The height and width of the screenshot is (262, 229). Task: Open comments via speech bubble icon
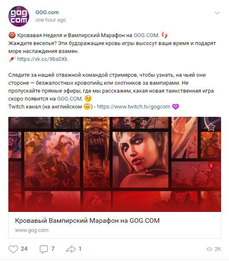click(x=44, y=249)
